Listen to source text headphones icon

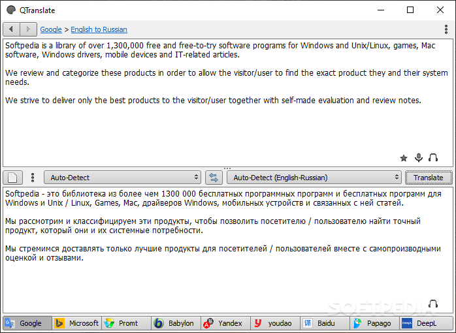[x=433, y=157]
